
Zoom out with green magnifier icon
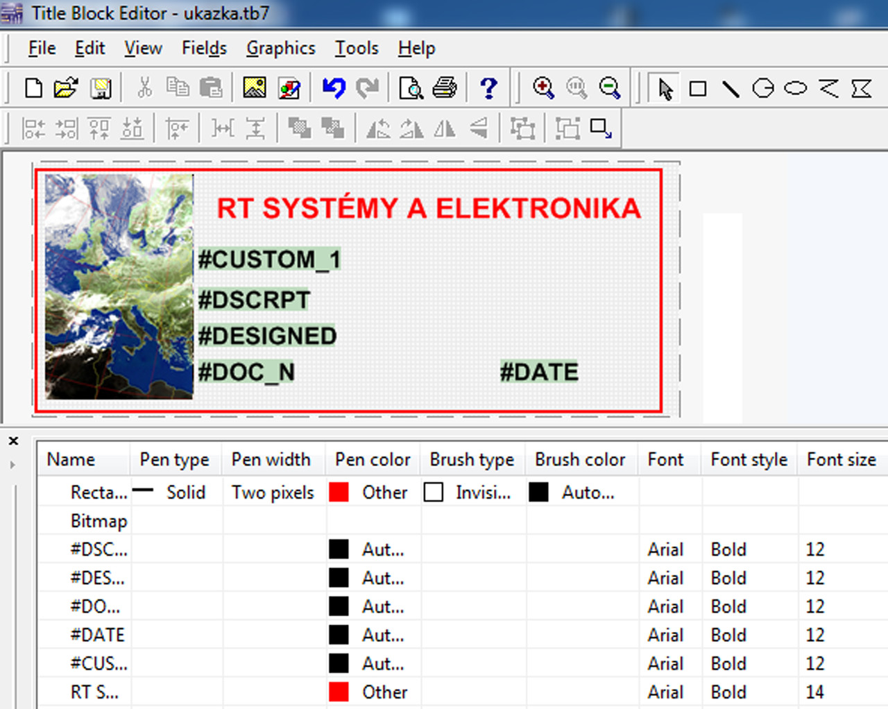point(610,88)
